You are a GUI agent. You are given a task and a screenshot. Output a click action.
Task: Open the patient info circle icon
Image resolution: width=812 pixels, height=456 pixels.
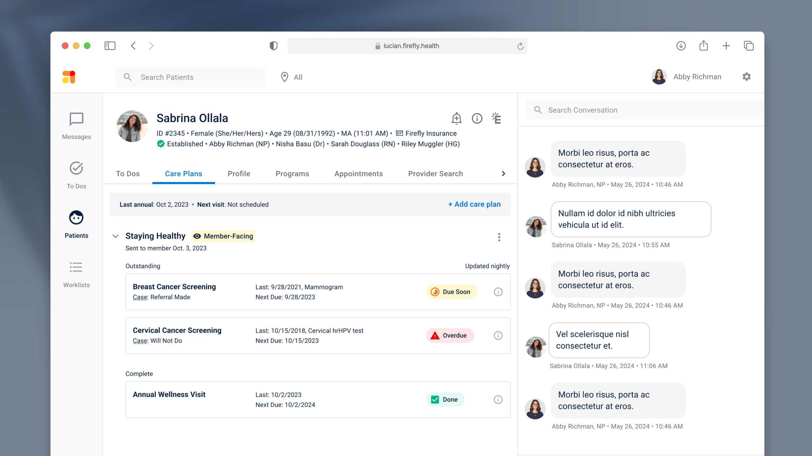(x=477, y=118)
